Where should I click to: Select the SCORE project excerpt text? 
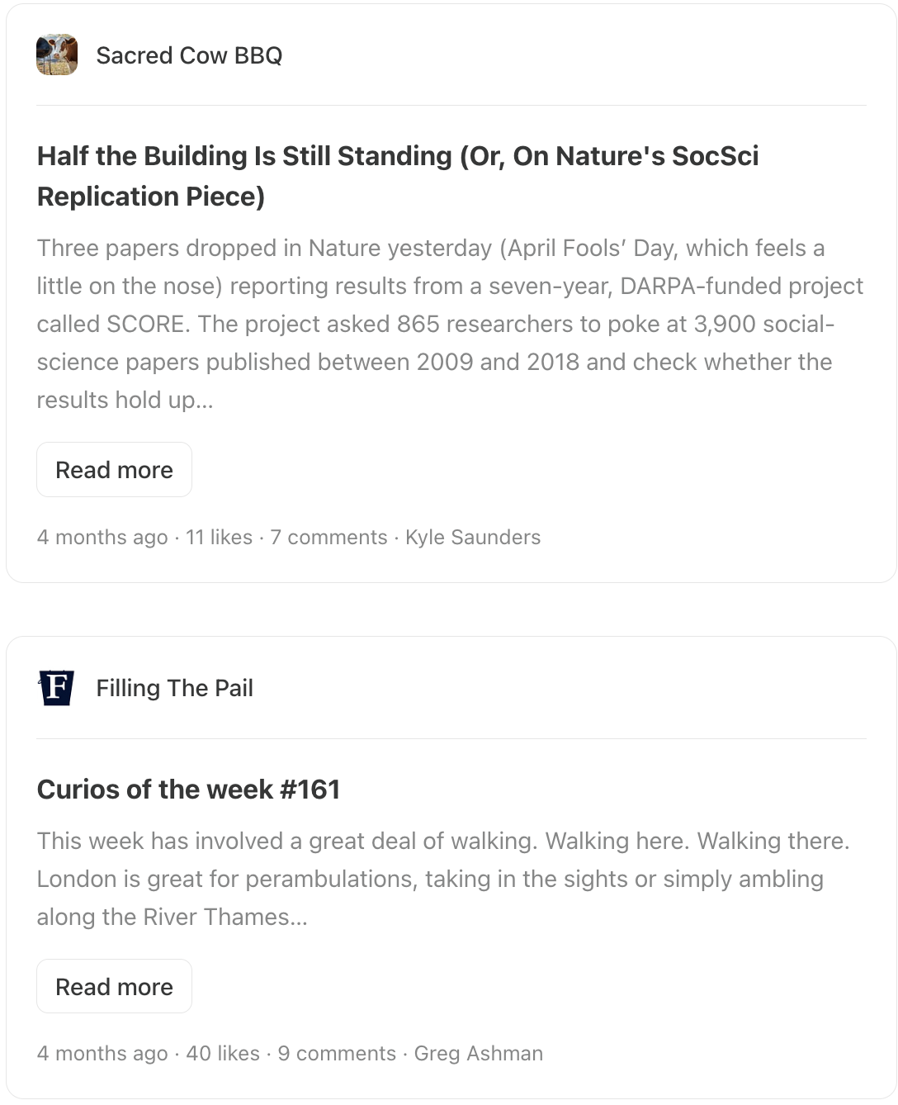click(450, 324)
